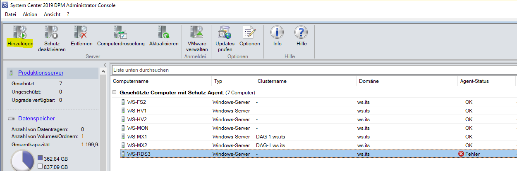Screen dimensions: 517x171
Task: Click the WS-MON server icon
Action: (x=123, y=128)
